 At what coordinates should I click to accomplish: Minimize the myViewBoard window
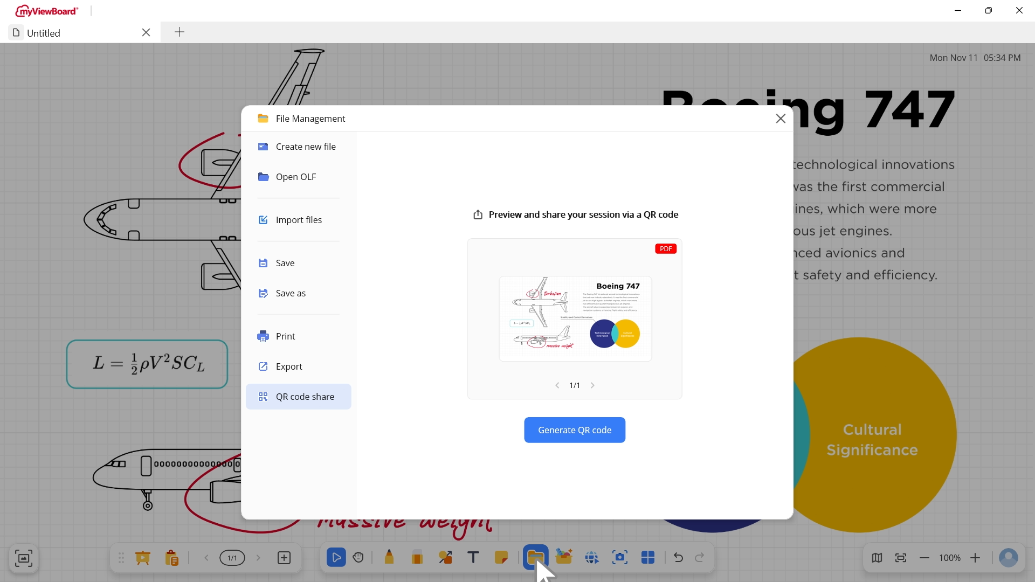[x=958, y=10]
